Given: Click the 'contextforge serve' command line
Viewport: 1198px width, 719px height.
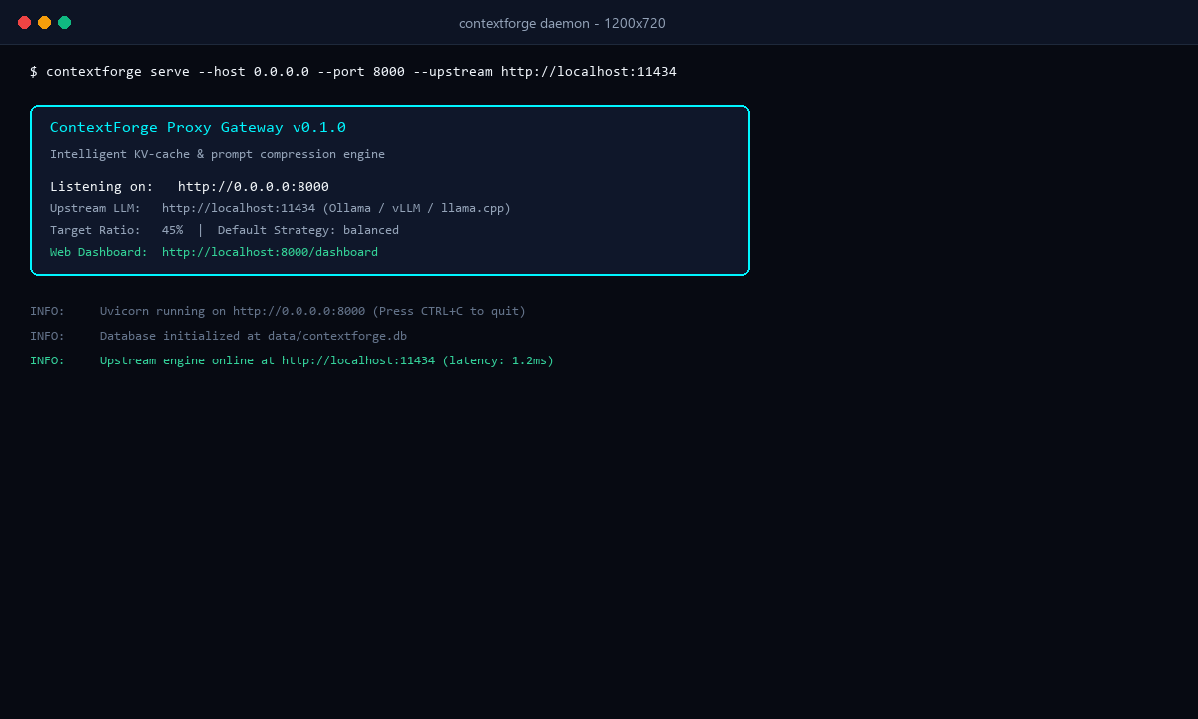Looking at the screenshot, I should click(x=353, y=72).
